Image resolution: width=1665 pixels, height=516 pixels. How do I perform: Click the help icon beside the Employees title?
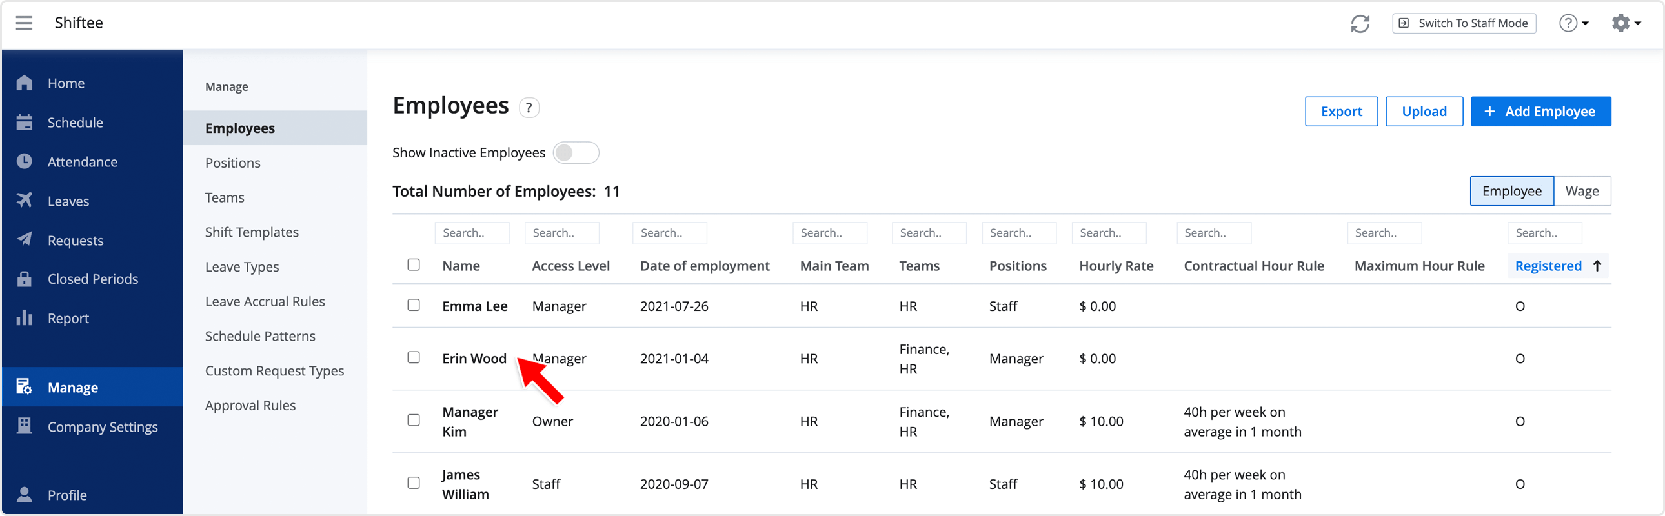[x=529, y=108]
